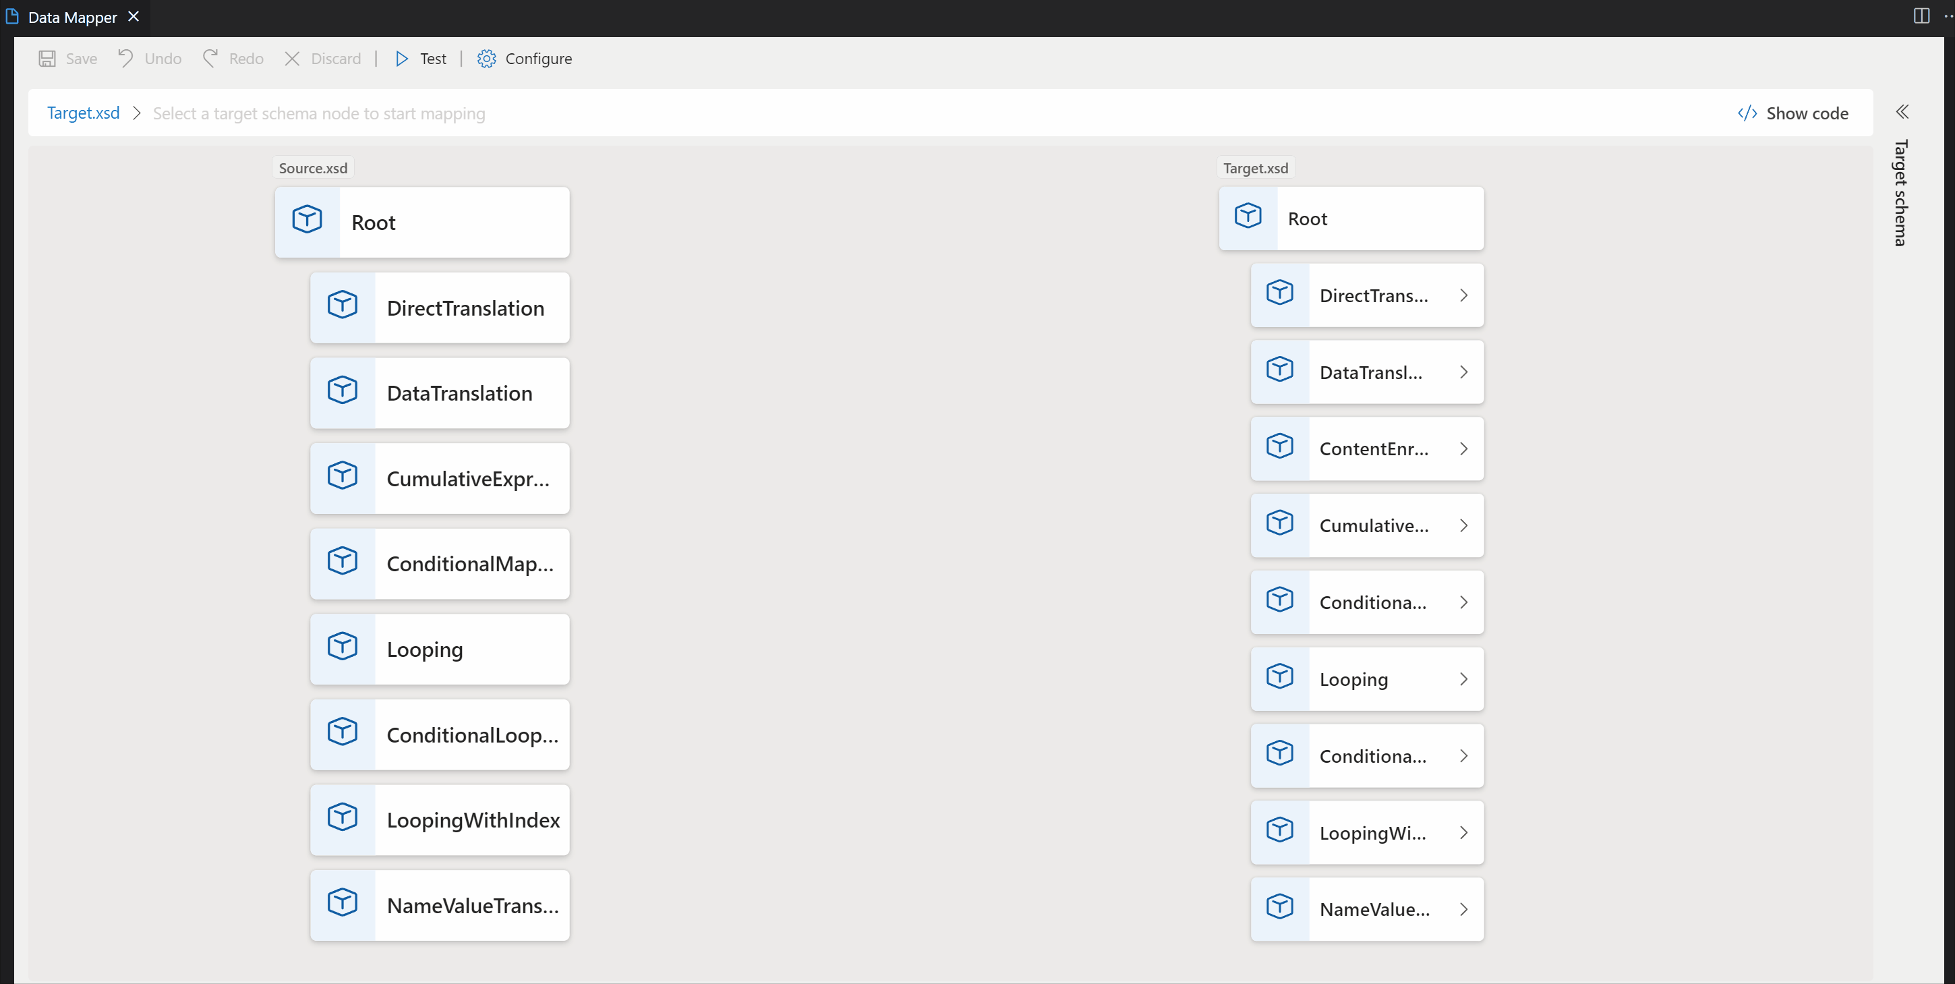Click the Save icon in the toolbar
The image size is (1955, 984).
click(48, 59)
